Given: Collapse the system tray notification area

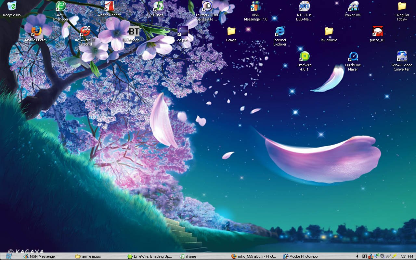Looking at the screenshot, I should [357, 256].
